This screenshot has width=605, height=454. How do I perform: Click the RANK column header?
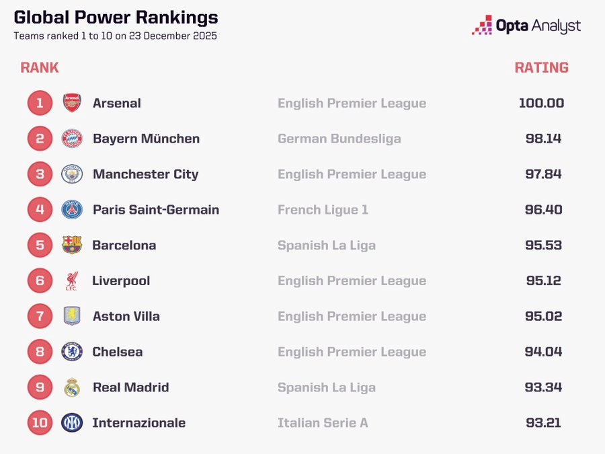(40, 68)
